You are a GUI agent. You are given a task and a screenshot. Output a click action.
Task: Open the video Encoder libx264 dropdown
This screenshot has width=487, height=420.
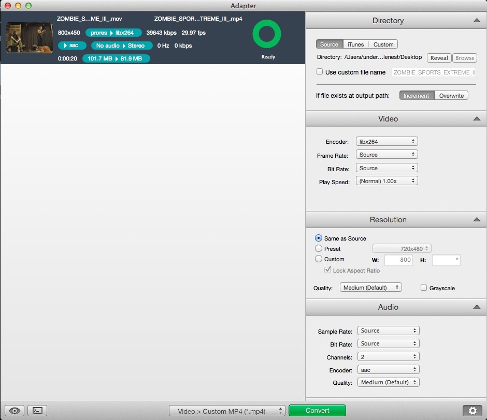(386, 141)
